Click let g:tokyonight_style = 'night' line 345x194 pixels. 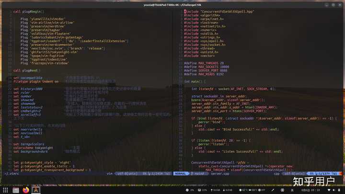42,162
